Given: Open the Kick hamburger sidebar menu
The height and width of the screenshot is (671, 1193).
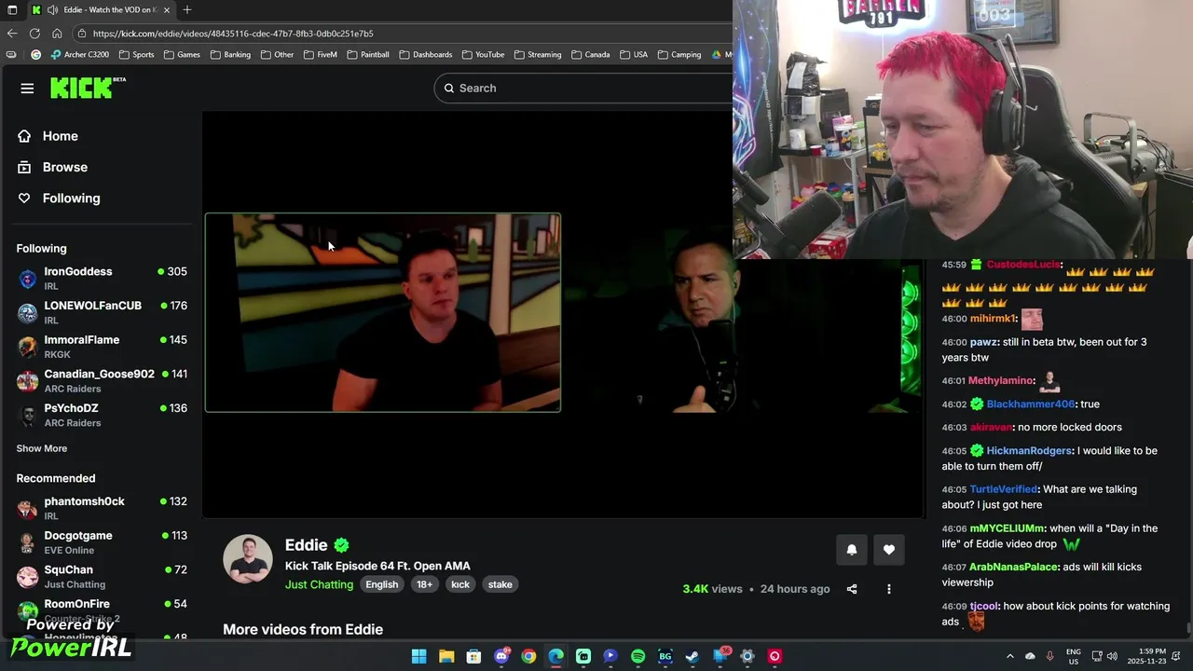Looking at the screenshot, I should (x=27, y=89).
